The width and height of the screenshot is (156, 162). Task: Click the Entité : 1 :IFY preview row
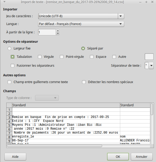coord(66,121)
